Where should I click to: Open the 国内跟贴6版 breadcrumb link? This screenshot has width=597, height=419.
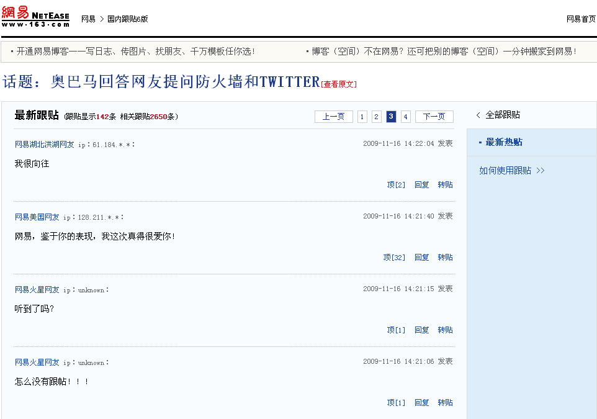tap(127, 19)
